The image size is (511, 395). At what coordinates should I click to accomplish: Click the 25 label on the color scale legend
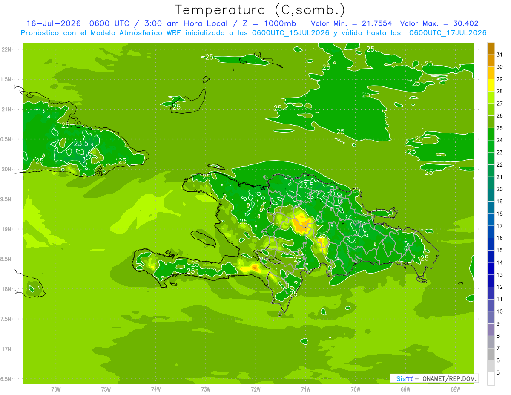coord(500,128)
